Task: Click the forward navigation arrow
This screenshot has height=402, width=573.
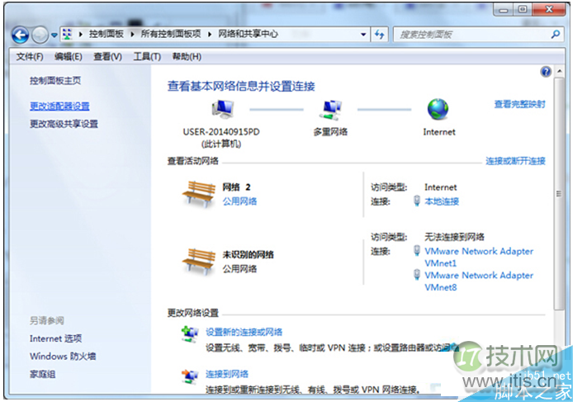Action: point(40,35)
